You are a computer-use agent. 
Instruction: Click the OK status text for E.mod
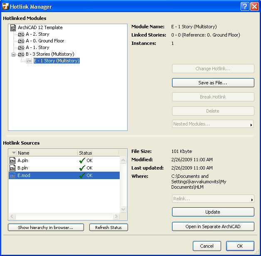tap(89, 175)
